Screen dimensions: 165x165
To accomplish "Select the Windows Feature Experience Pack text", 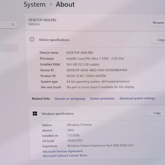I will tap(100, 146).
